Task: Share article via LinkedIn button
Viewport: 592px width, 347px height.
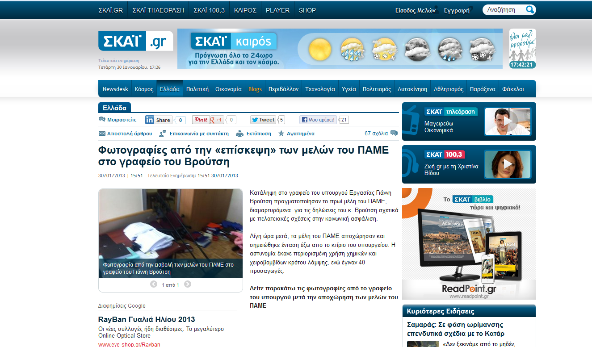Action: [158, 120]
